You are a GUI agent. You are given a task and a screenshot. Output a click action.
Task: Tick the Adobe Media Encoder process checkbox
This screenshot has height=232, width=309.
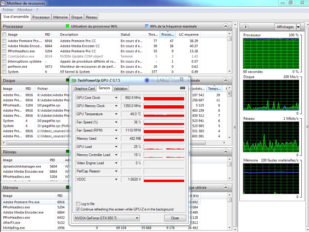point(4,46)
